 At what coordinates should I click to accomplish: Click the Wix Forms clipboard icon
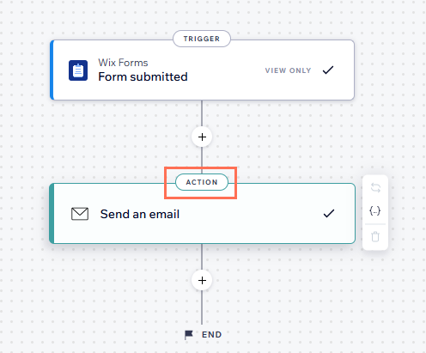pyautogui.click(x=78, y=70)
